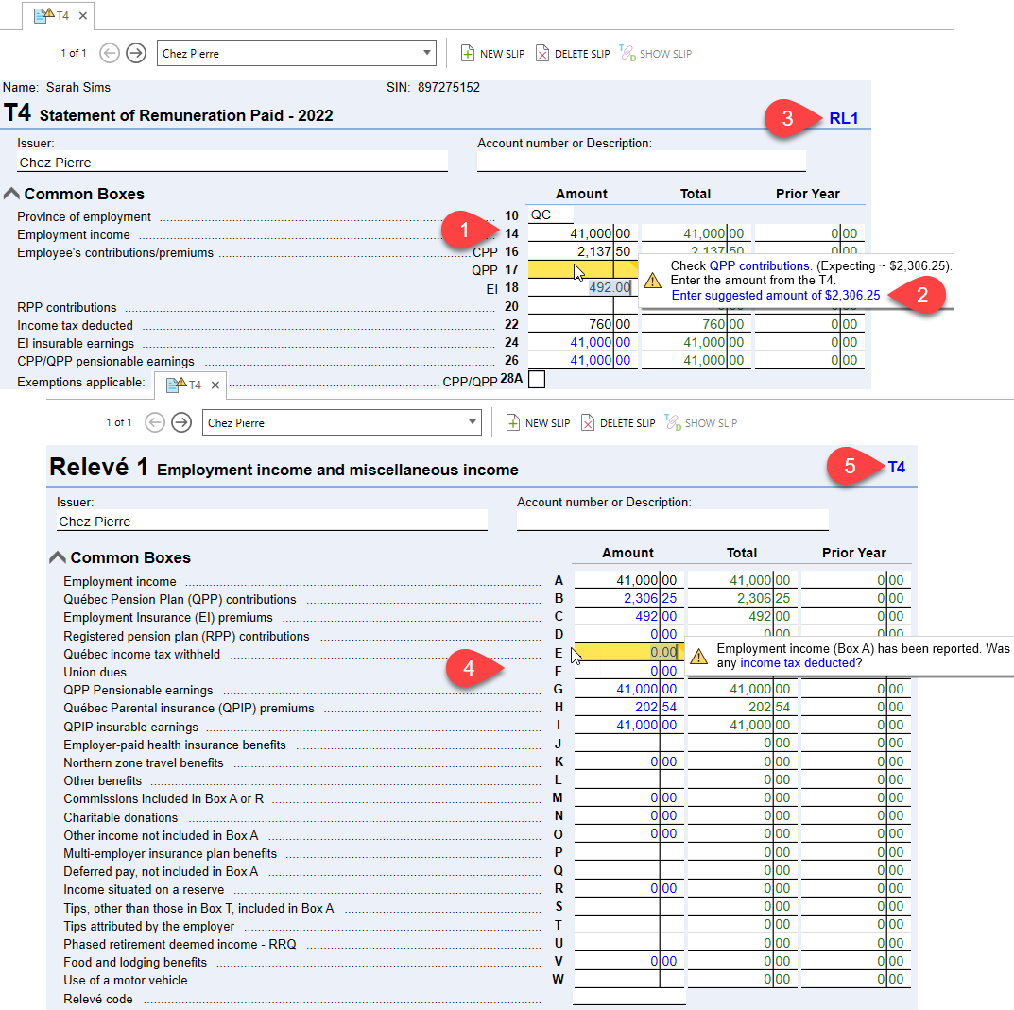The width and height of the screenshot is (1014, 1010).
Task: Collapse Common Boxes section in the T4 form
Action: click(x=11, y=194)
